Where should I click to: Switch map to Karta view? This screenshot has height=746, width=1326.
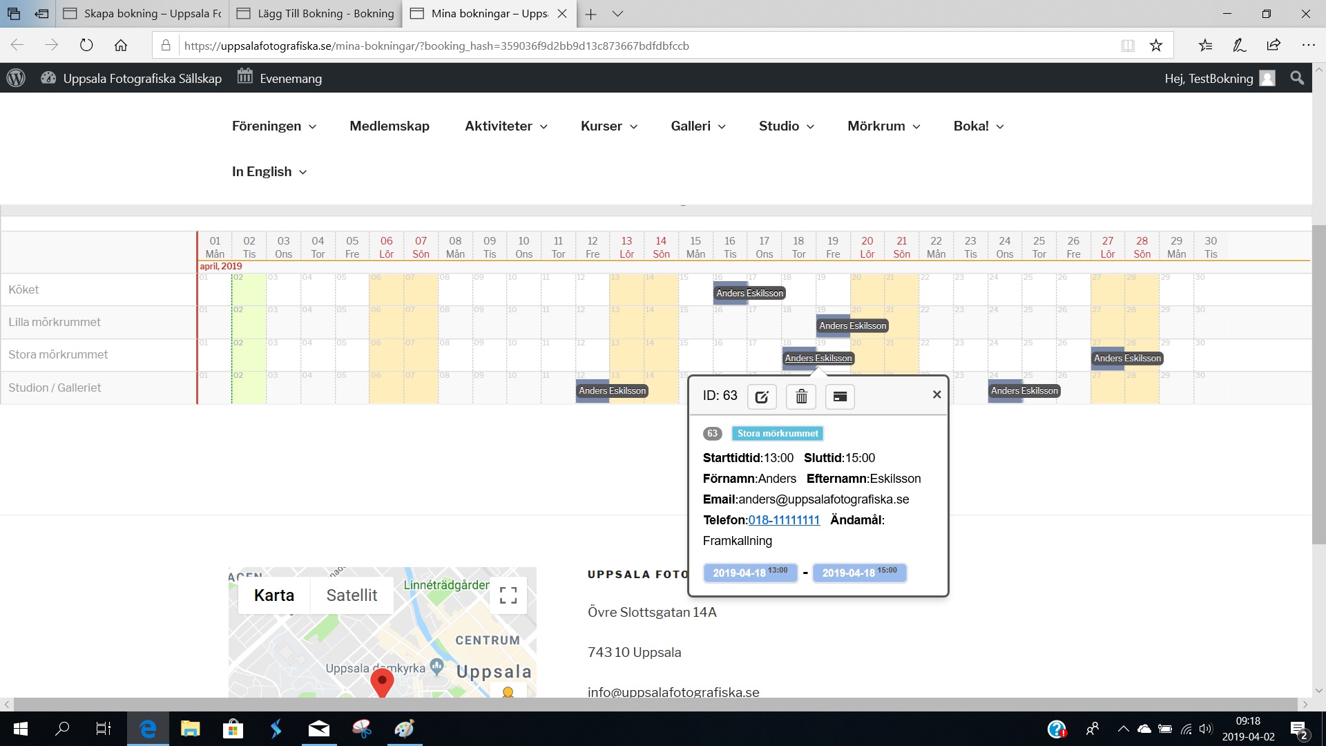[x=274, y=595]
